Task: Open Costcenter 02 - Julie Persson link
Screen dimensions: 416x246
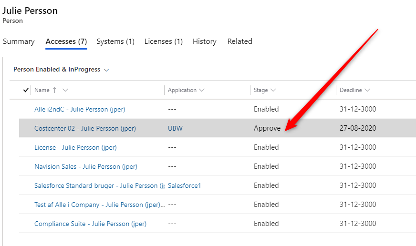Action: click(x=85, y=128)
